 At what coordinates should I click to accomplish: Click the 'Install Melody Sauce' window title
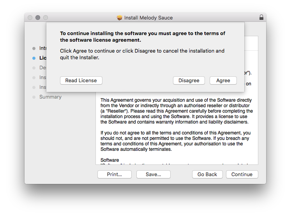click(148, 18)
